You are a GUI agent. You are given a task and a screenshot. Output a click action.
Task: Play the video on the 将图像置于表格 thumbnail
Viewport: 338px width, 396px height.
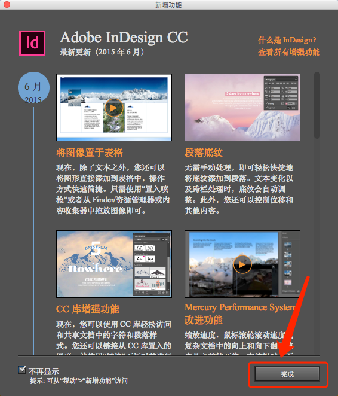click(113, 108)
